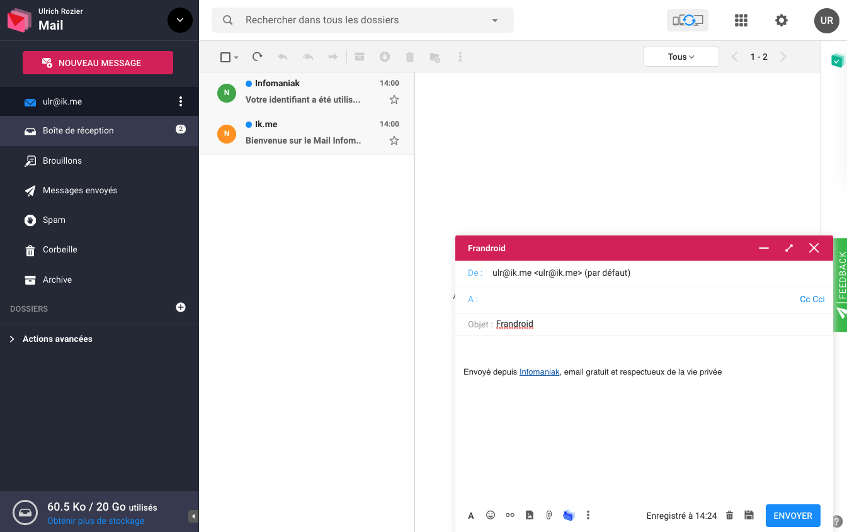Insert a link in the message
This screenshot has width=847, height=532.
pos(510,515)
